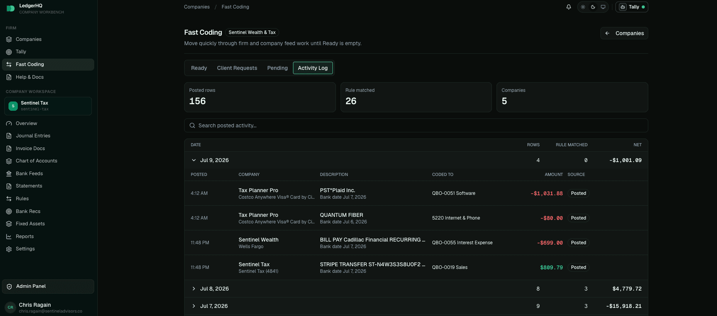This screenshot has height=316, width=717.
Task: Open the Ready tab
Action: (199, 68)
